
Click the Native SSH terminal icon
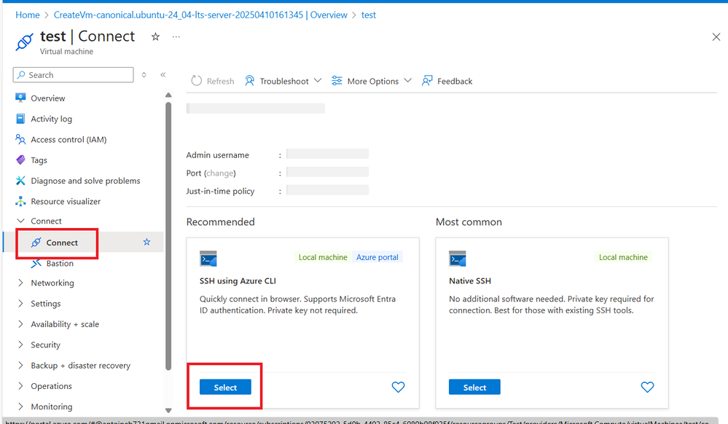(x=458, y=259)
